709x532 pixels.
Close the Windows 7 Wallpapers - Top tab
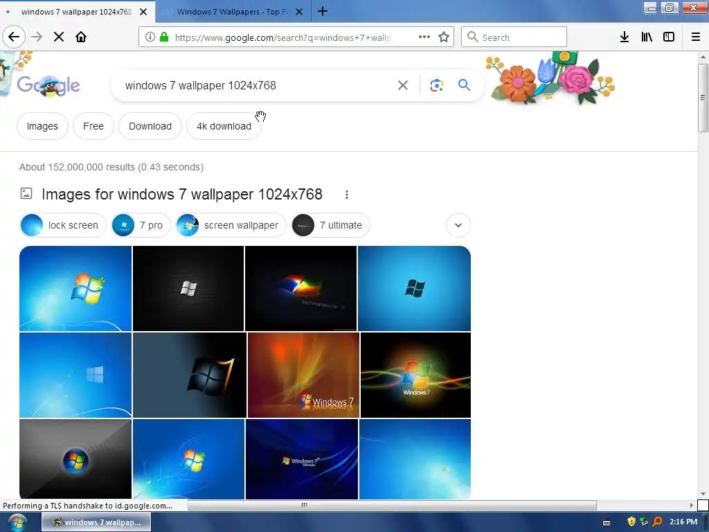(299, 12)
